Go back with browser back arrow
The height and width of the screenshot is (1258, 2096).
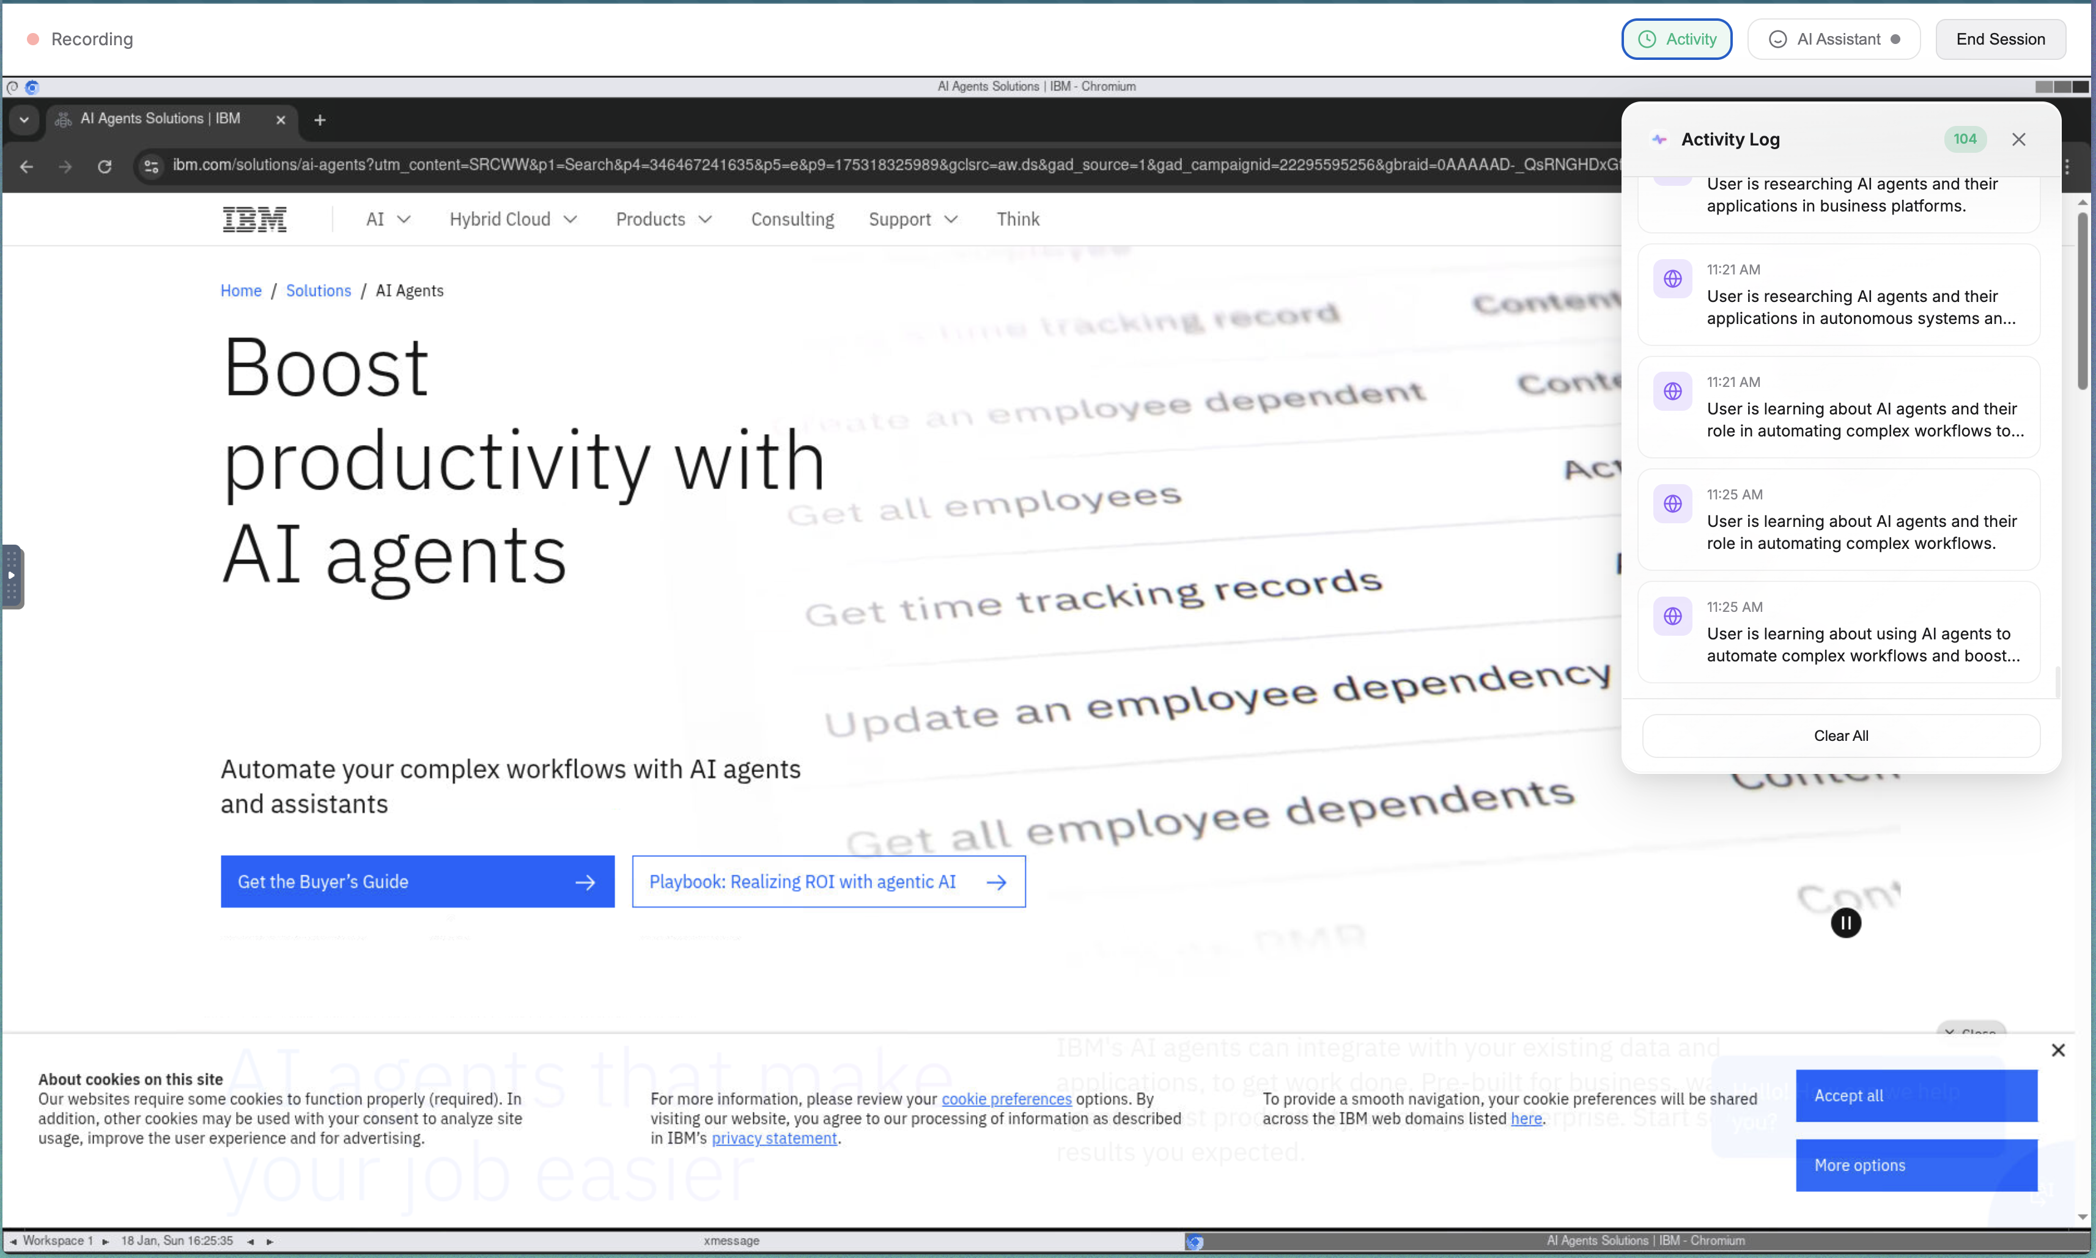[26, 166]
